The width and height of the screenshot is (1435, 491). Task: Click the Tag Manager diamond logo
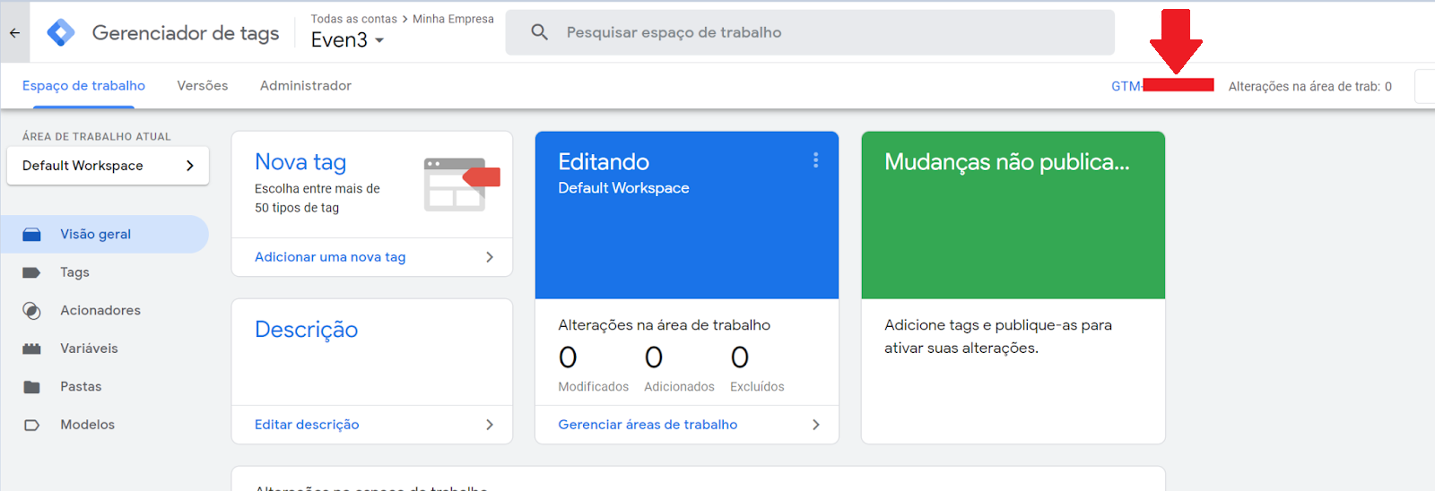coord(61,32)
